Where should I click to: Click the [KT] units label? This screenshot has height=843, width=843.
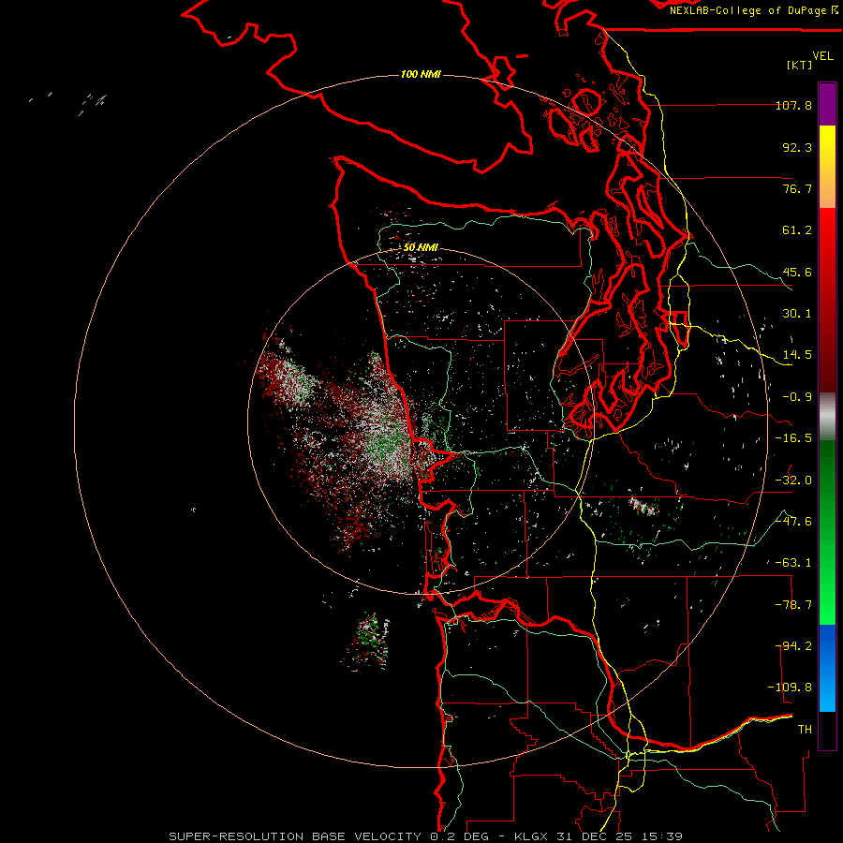[800, 65]
